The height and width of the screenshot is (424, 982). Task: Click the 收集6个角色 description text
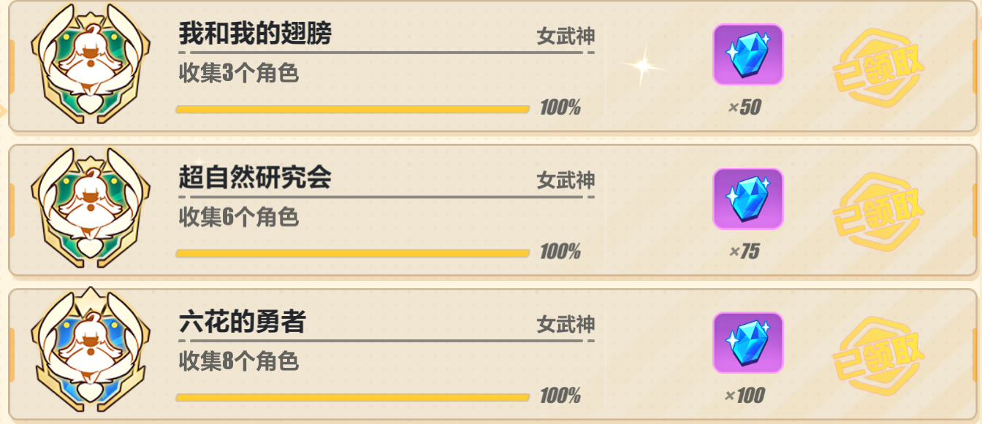click(239, 217)
